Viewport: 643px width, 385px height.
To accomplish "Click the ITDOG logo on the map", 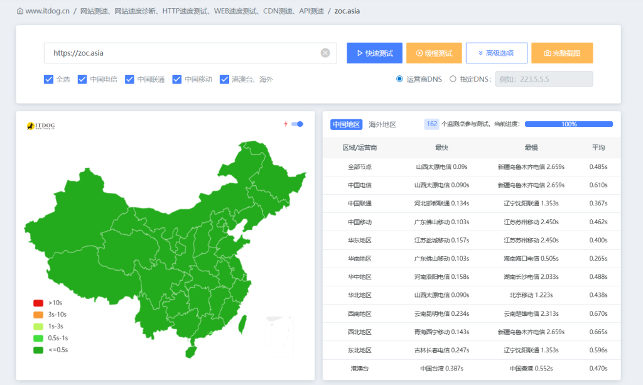I will coord(41,126).
